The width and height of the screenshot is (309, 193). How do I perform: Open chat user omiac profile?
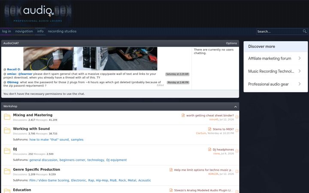pos(12,74)
